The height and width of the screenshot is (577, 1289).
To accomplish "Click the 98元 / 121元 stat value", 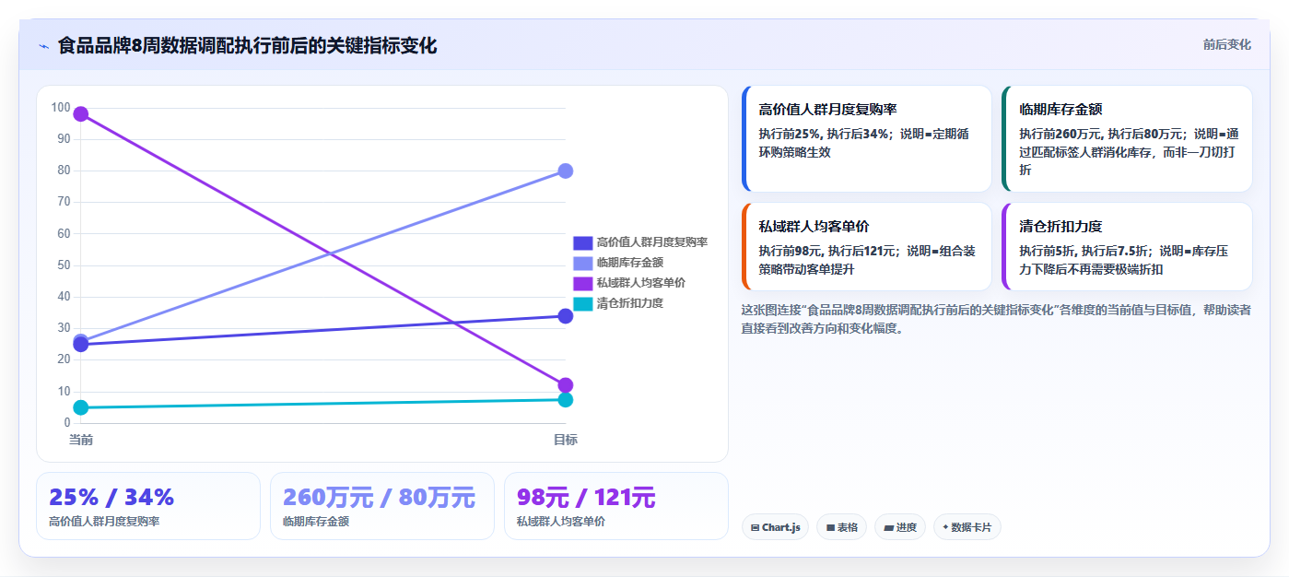I will 586,498.
